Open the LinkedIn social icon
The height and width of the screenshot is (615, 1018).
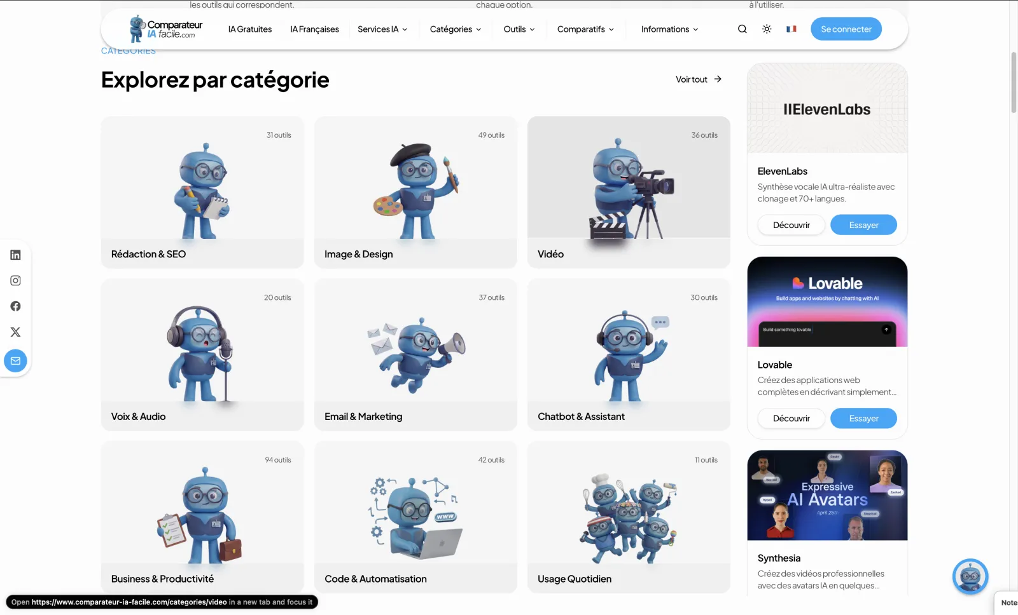tap(16, 255)
